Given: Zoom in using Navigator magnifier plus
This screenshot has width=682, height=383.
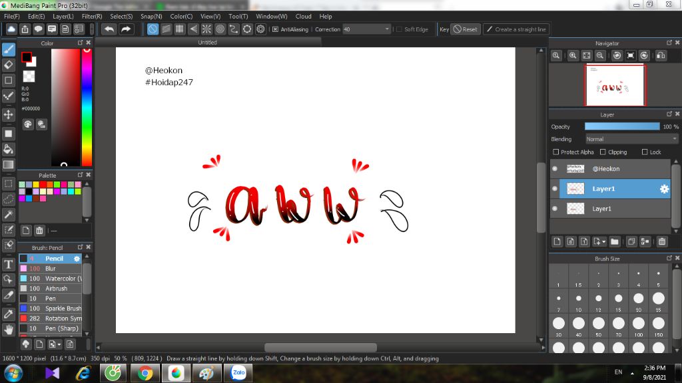Looking at the screenshot, I should pyautogui.click(x=573, y=56).
